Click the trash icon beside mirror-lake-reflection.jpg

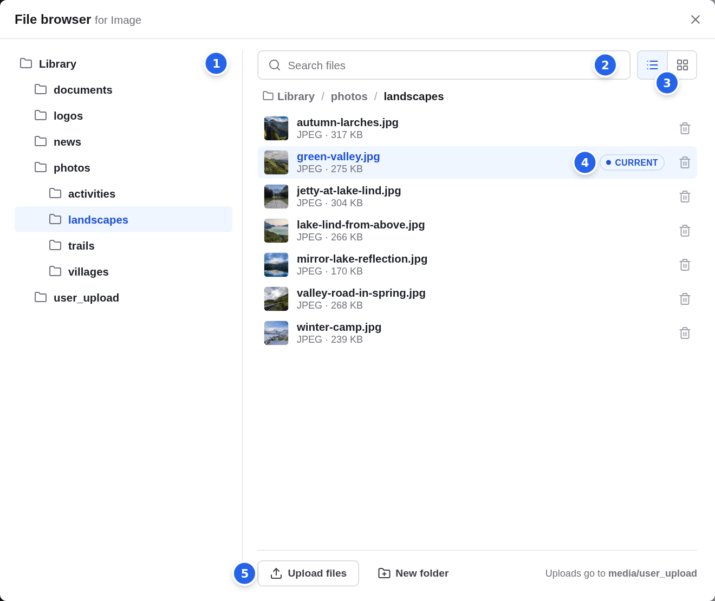click(685, 265)
